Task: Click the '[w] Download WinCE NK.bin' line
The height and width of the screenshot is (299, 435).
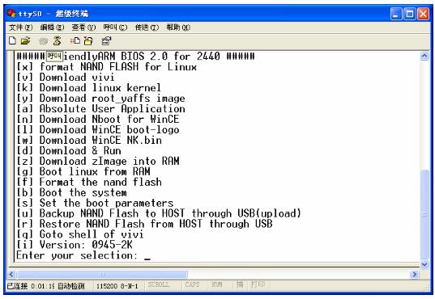Action: coord(89,141)
